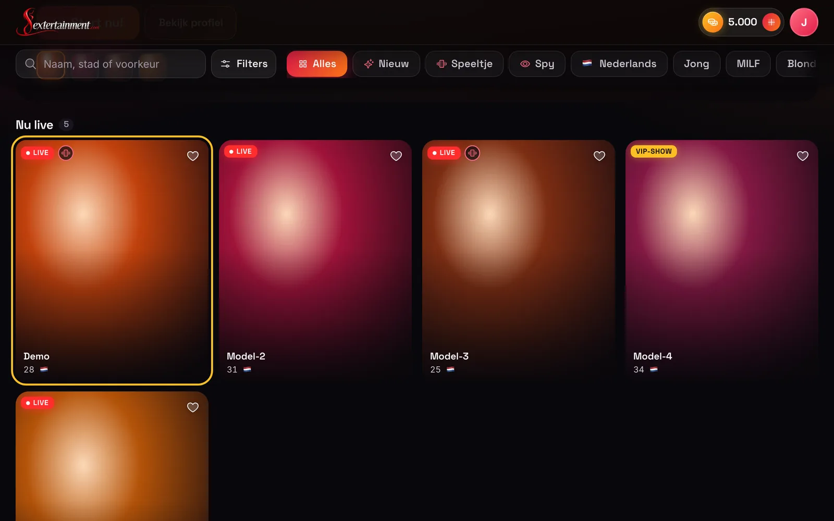The height and width of the screenshot is (521, 834).
Task: Click the Dutch flag under Demo
Action: pos(44,369)
